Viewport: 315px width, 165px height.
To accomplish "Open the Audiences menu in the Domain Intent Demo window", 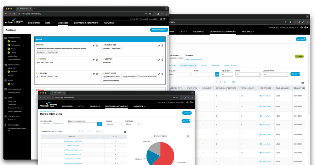I will (94, 106).
